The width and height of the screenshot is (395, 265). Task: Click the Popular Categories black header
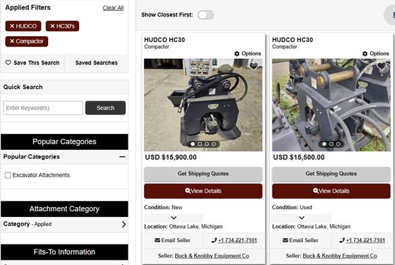(x=65, y=141)
